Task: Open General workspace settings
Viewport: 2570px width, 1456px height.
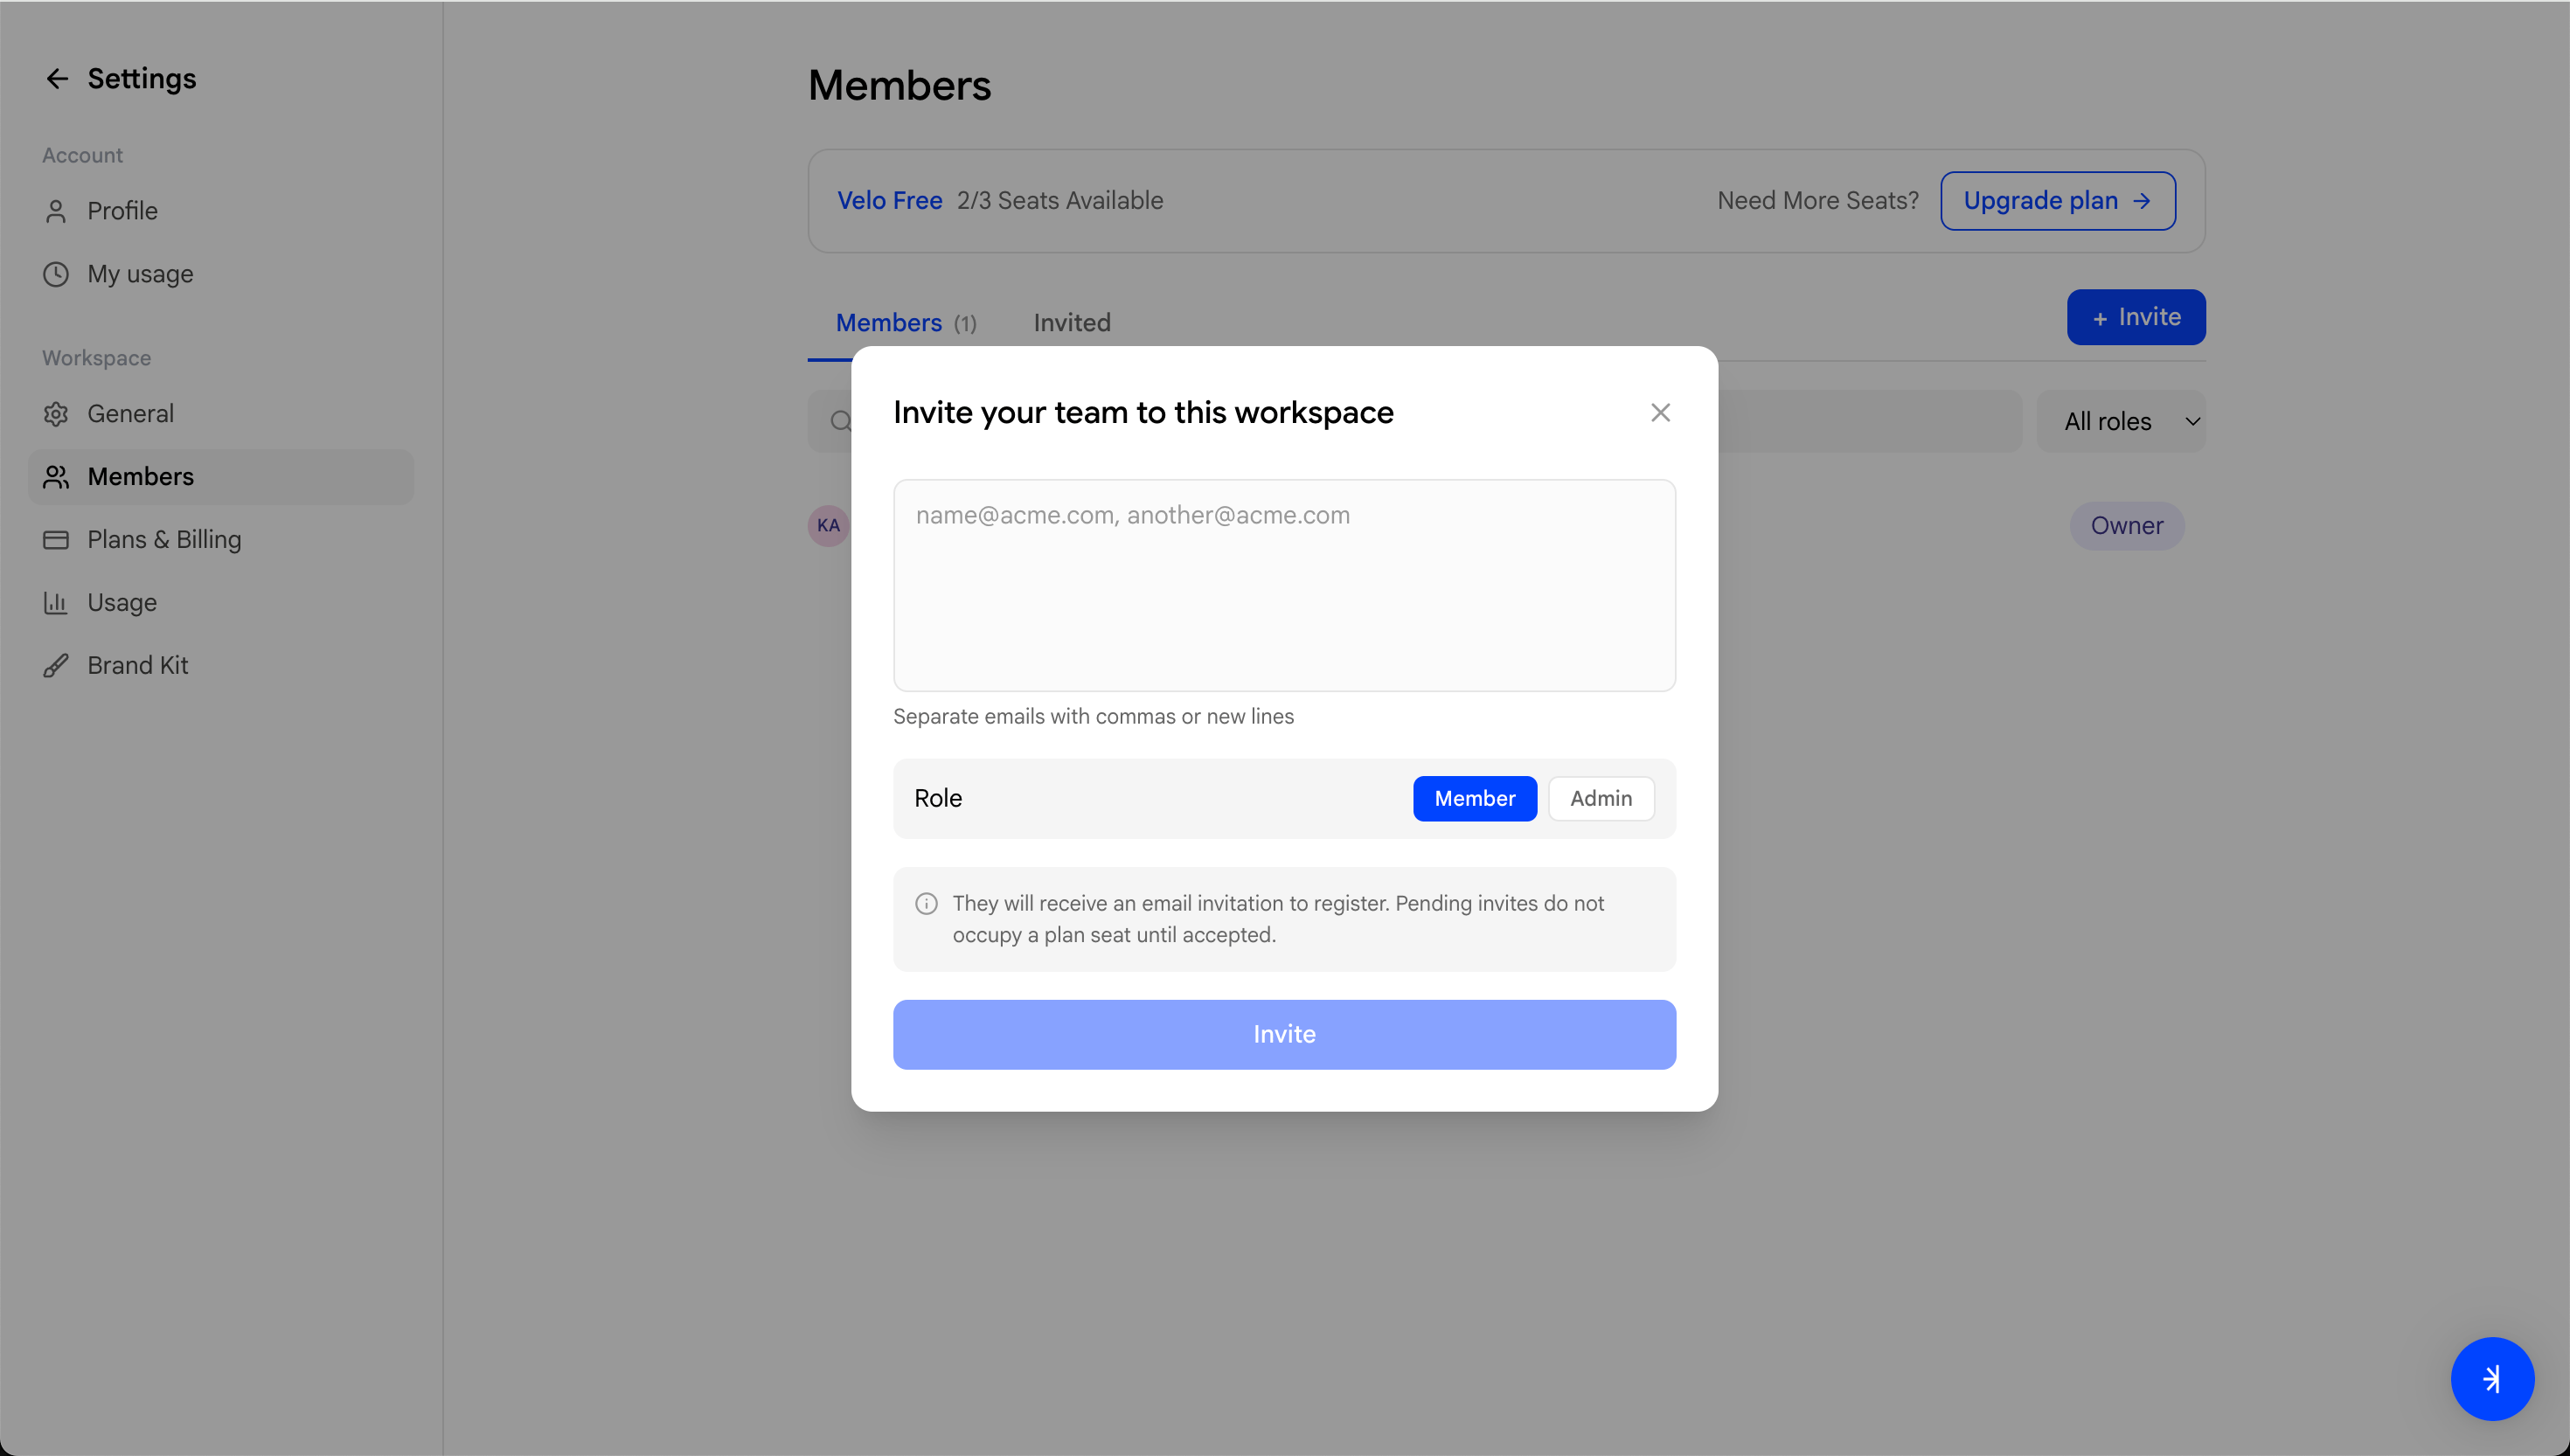Action: pyautogui.click(x=220, y=414)
